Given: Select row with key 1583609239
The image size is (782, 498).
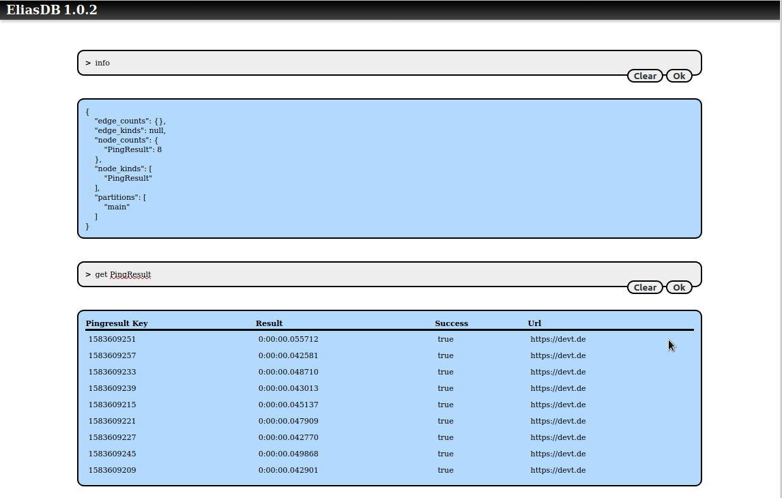Looking at the screenshot, I should coord(112,388).
